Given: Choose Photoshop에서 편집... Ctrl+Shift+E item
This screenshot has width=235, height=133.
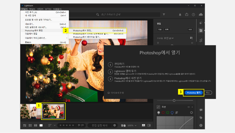Looking at the screenshot, I should coord(98,30).
